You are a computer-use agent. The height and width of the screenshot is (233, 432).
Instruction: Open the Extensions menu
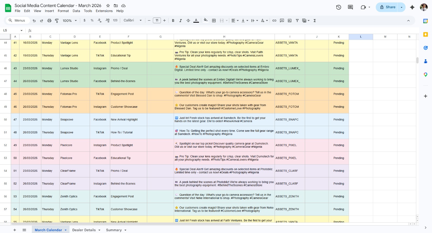pyautogui.click(x=104, y=11)
